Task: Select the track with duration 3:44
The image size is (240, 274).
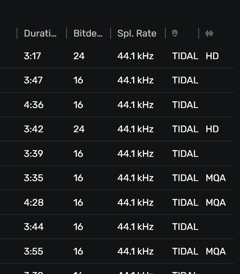Action: click(x=34, y=227)
